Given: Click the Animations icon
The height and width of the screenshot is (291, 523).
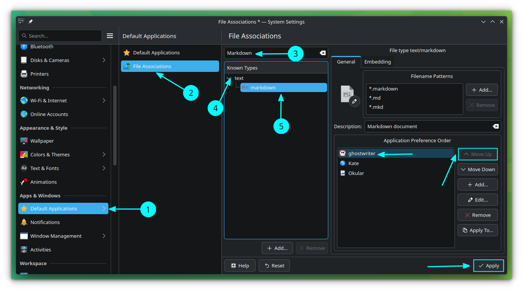Looking at the screenshot, I should 24,182.
